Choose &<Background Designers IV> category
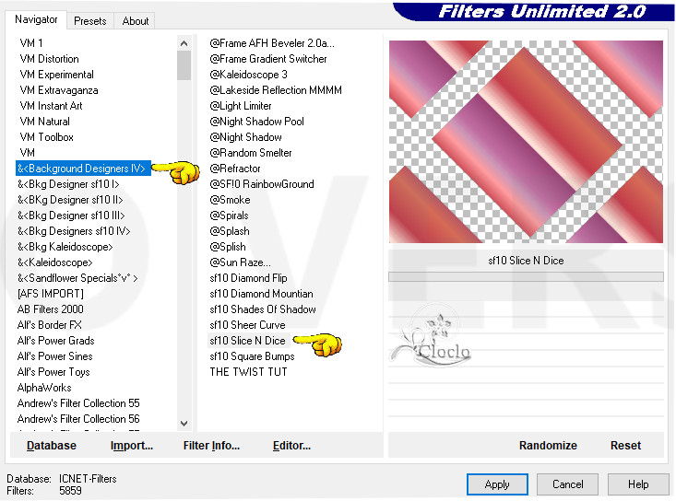 point(83,169)
